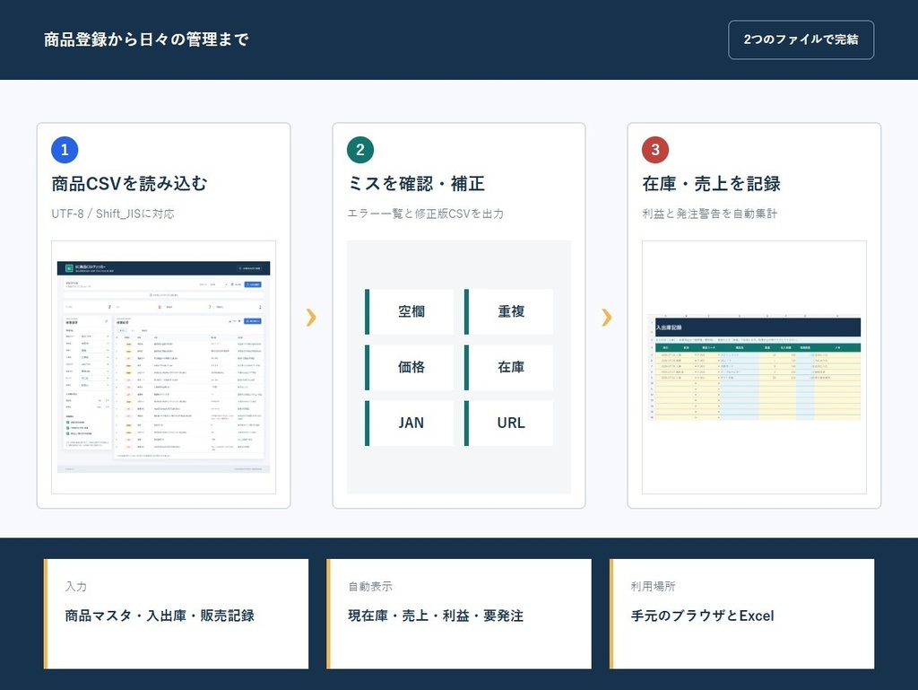Select the 価格 error tile

click(x=409, y=367)
